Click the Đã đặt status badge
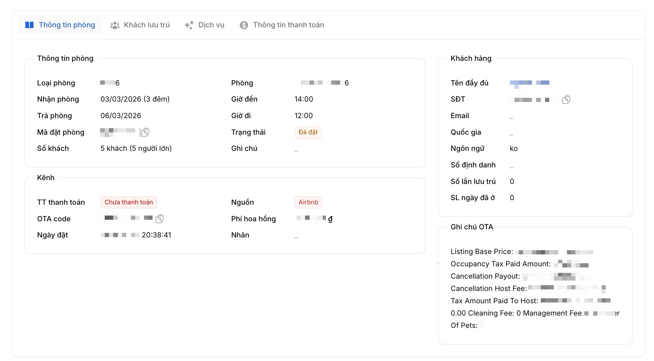 (308, 132)
